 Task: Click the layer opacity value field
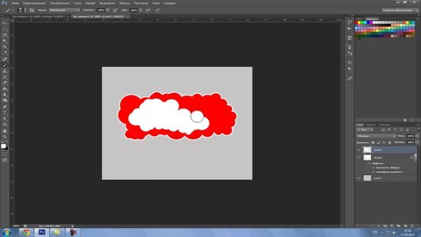click(410, 136)
